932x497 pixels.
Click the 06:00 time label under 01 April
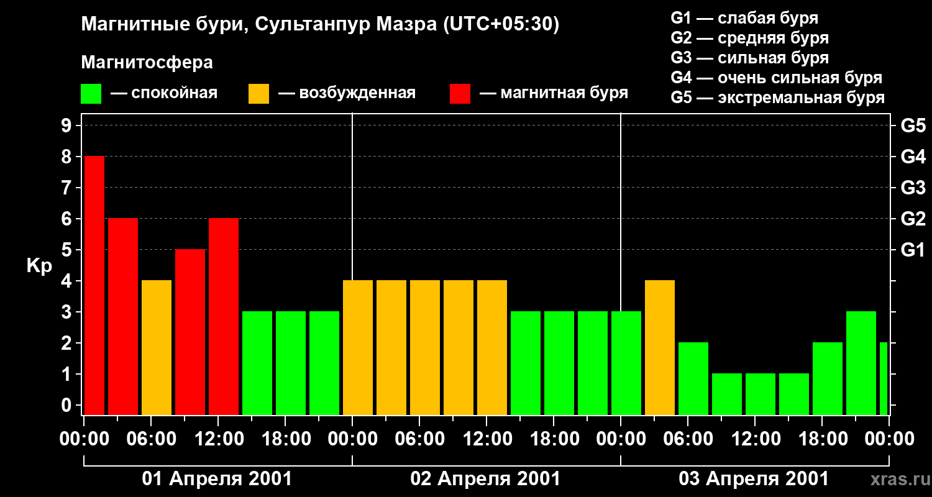[x=151, y=439]
